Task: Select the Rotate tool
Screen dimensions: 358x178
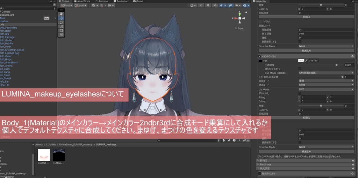Action: pos(61,22)
